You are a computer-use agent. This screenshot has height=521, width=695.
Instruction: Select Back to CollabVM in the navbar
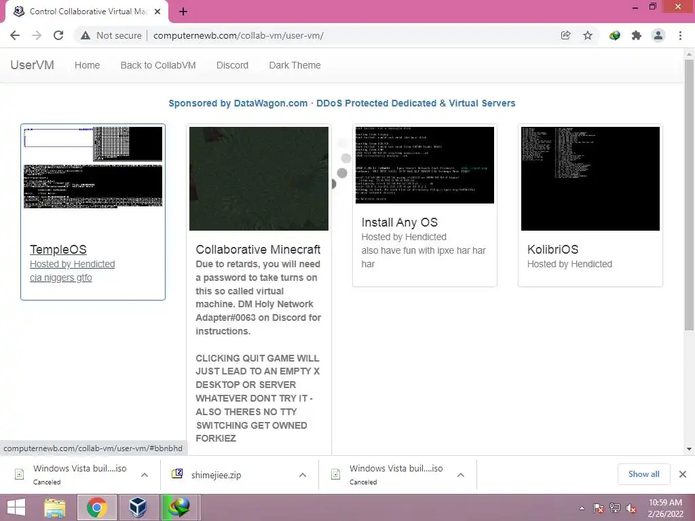[x=157, y=65]
